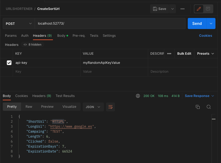Select the Raw response view

(x=29, y=107)
